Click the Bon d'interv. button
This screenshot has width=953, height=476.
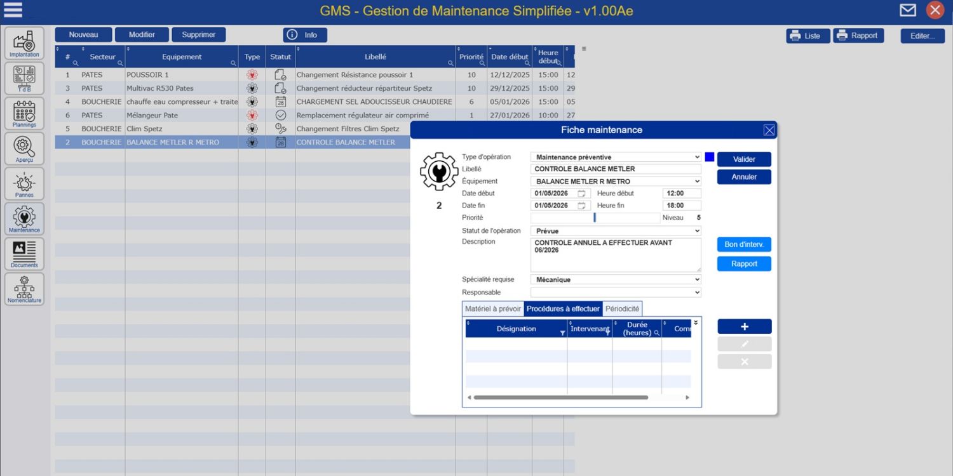click(744, 244)
